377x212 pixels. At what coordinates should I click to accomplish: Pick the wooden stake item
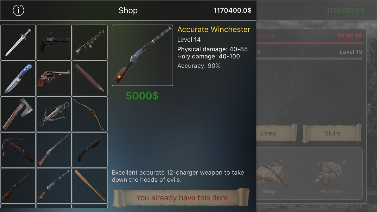(90, 78)
